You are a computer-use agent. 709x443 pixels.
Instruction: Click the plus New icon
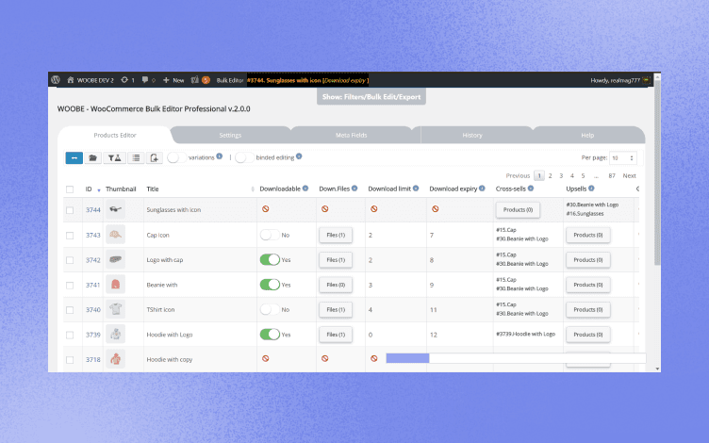coord(166,80)
